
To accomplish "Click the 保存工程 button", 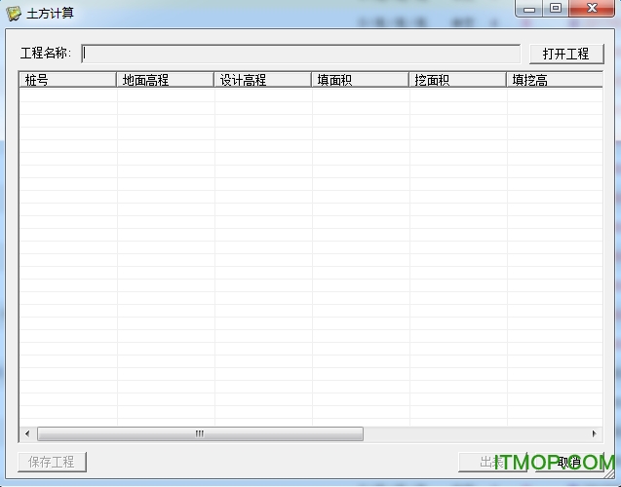I will [52, 462].
